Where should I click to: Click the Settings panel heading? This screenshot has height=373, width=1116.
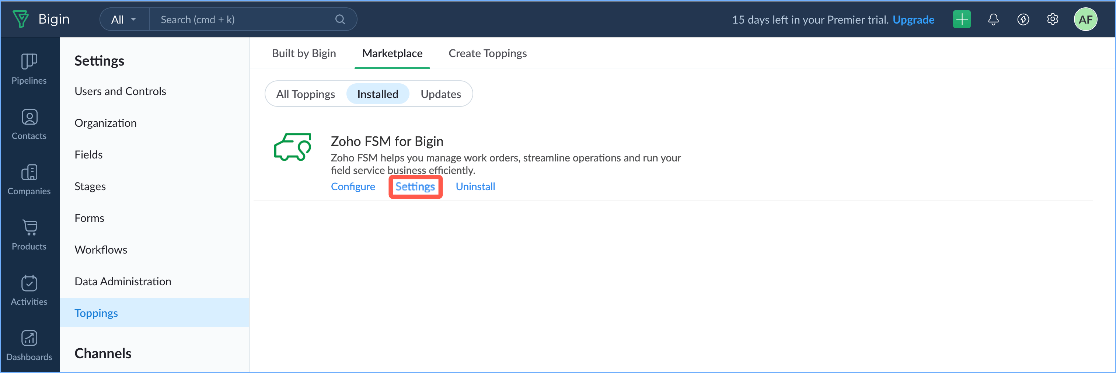(99, 61)
